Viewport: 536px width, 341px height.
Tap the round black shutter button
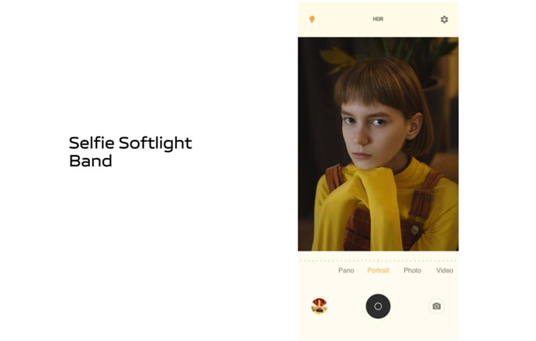point(378,306)
